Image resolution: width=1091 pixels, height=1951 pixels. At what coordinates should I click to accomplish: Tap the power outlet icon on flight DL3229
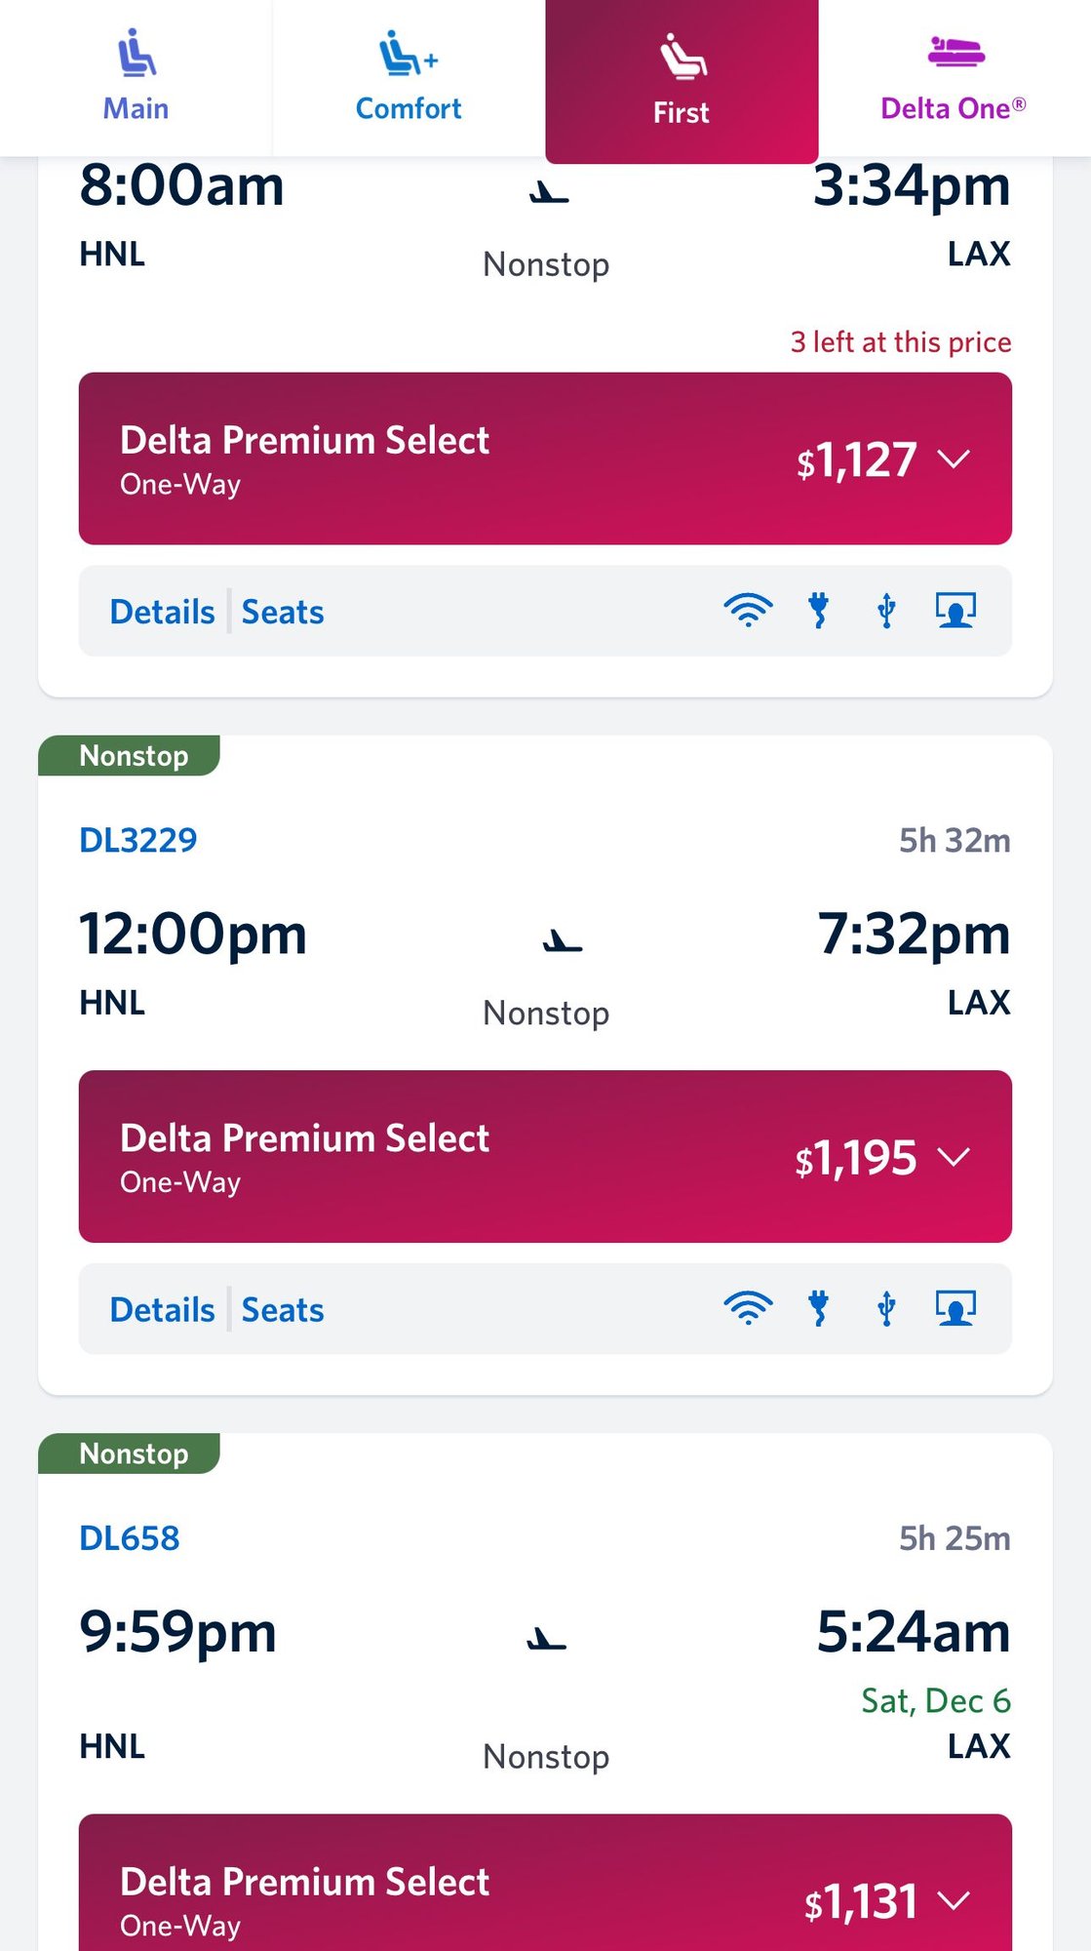tap(819, 1308)
